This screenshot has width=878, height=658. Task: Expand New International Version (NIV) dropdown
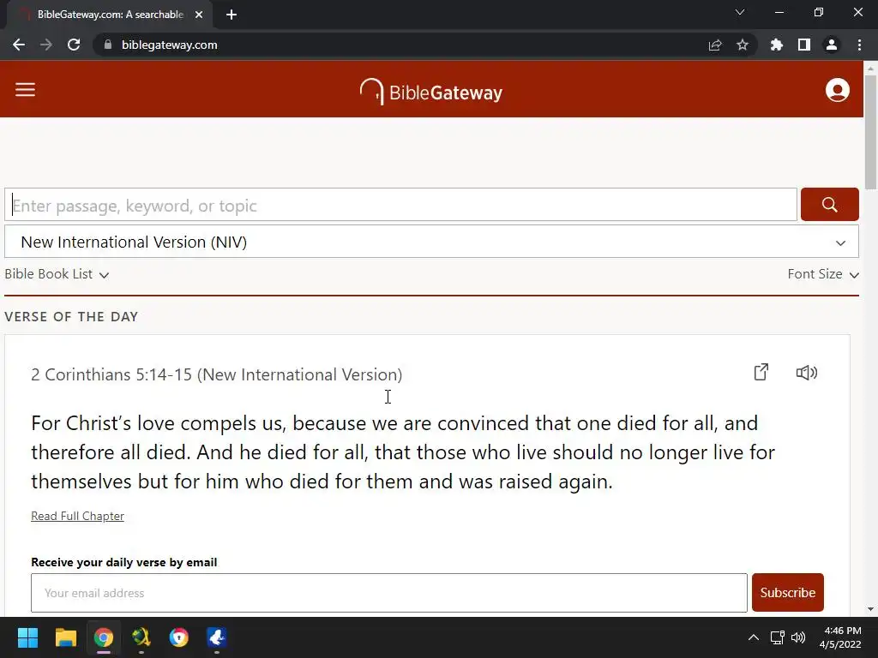(431, 242)
